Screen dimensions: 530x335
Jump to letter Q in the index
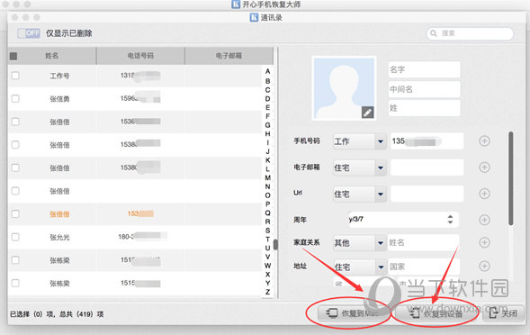[268, 213]
